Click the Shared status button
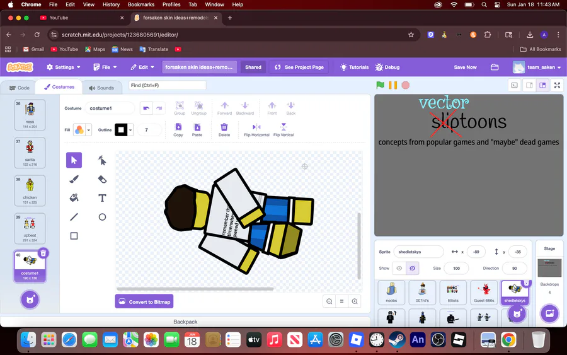This screenshot has width=567, height=355. click(253, 67)
